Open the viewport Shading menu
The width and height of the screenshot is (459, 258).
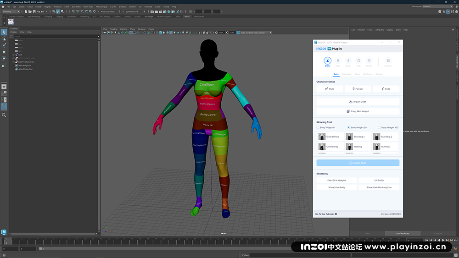[x=113, y=29]
